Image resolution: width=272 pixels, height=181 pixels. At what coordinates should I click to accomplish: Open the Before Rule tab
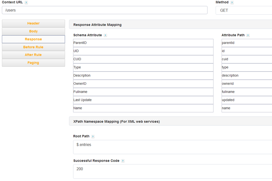click(x=33, y=47)
